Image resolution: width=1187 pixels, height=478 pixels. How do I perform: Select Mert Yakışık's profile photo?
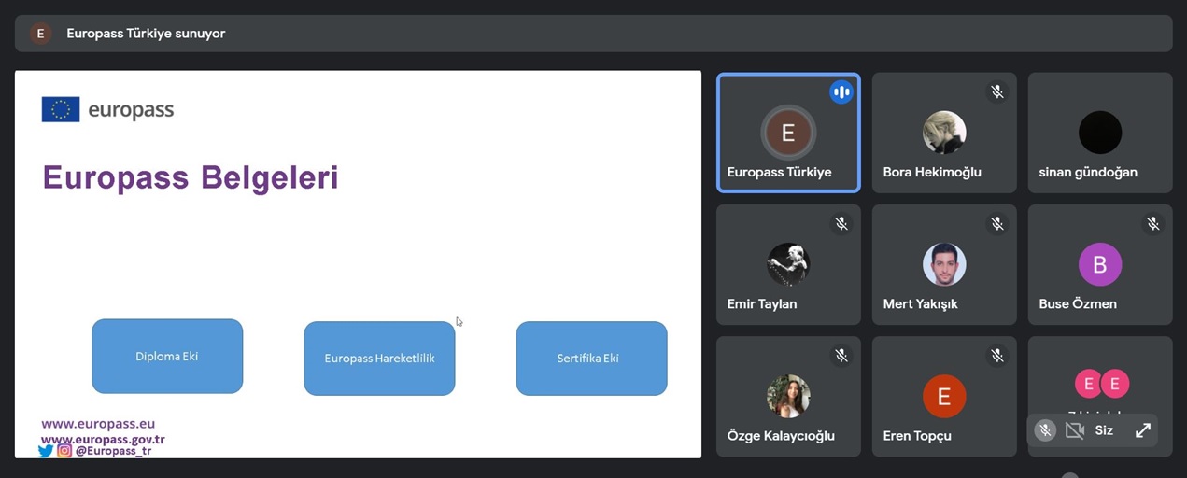(x=944, y=264)
